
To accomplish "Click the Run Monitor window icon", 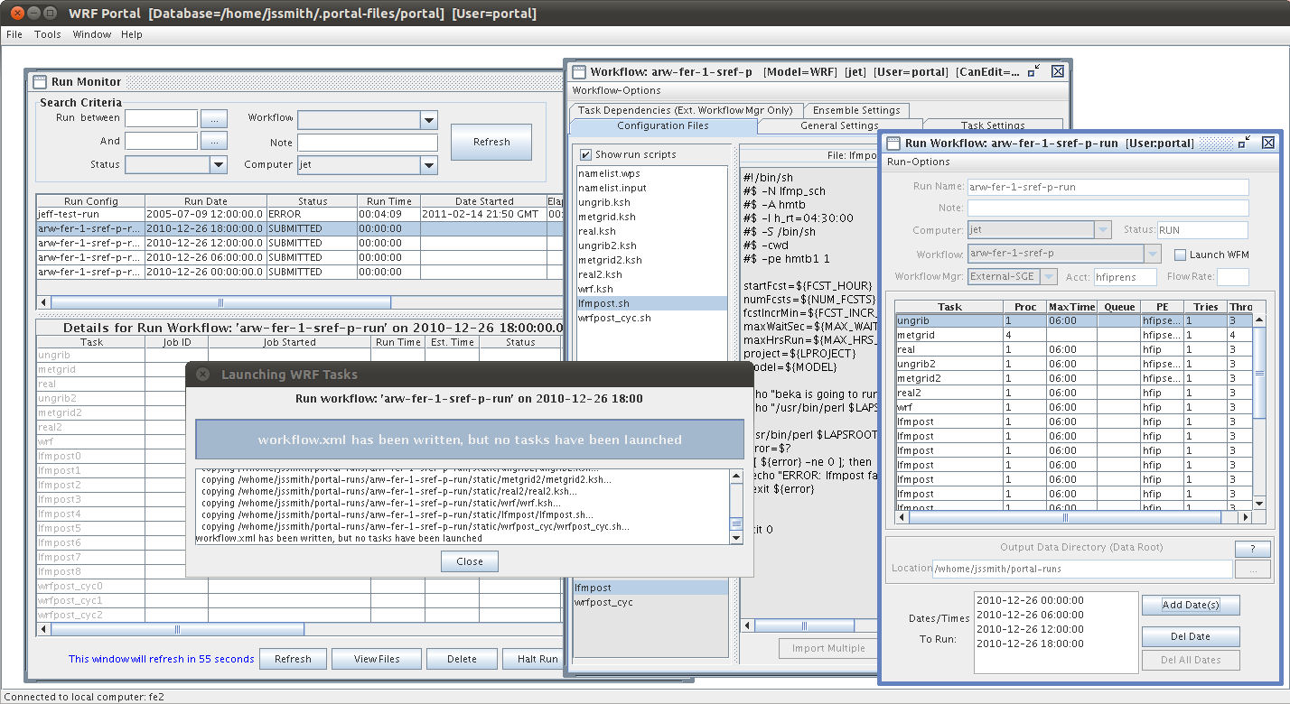I will point(40,82).
